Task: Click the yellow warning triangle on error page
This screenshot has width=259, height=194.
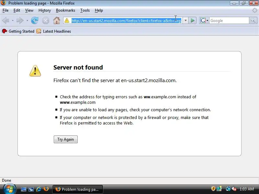Action: pos(35,71)
